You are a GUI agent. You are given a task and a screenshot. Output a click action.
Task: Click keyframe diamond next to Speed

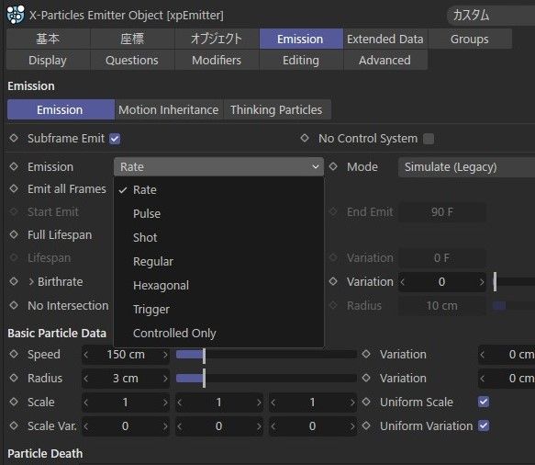(14, 354)
